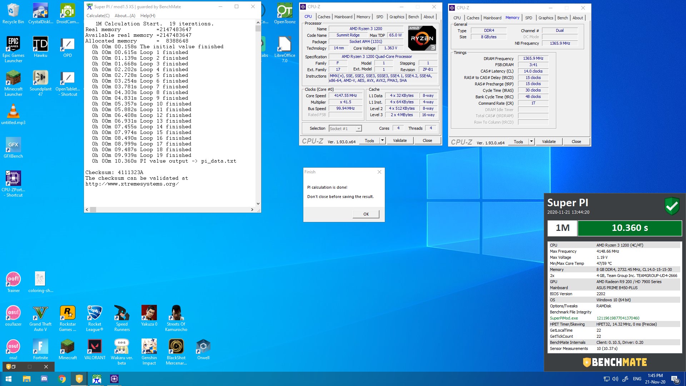Click the volume icon in the system tray
This screenshot has height=386, width=686.
[615, 379]
